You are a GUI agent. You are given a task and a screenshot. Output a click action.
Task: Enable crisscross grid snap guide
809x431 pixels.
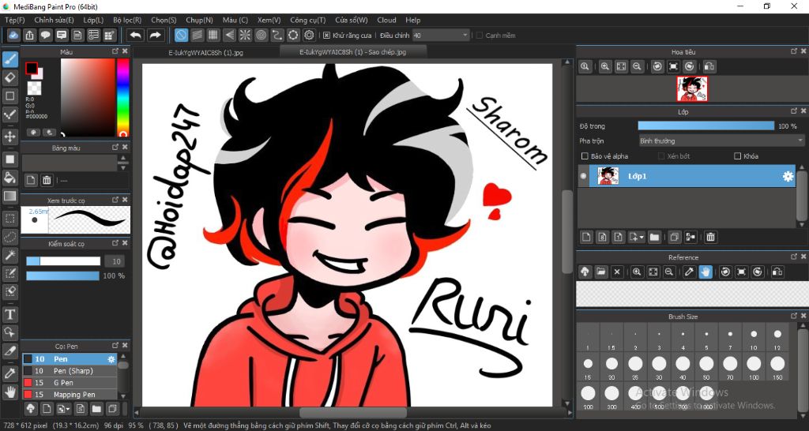point(213,35)
